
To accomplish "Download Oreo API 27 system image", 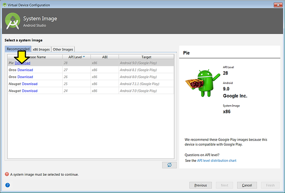I will click(25, 70).
